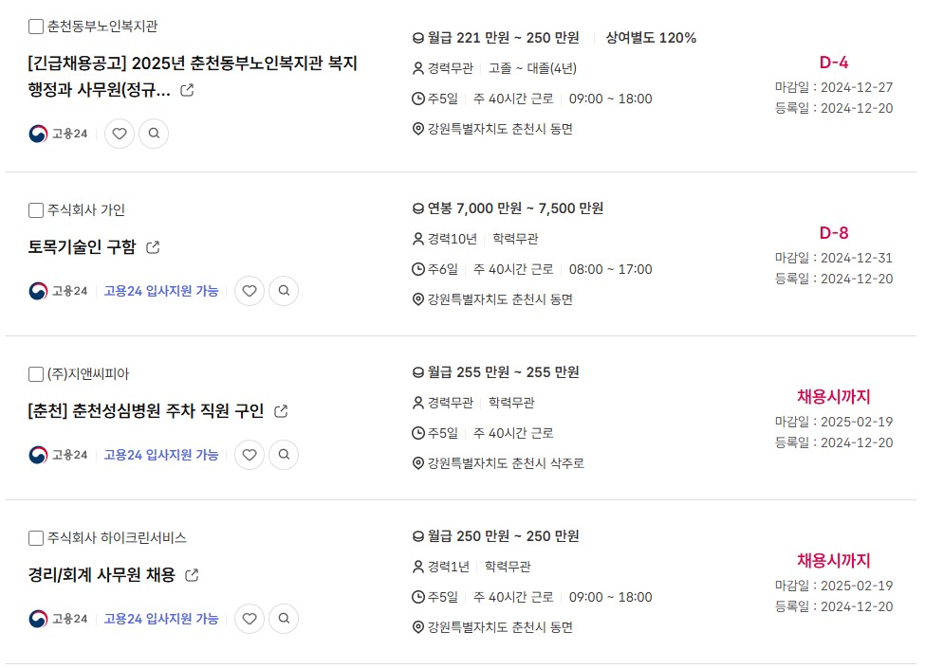Check the (주)지앤씨피아 listing checkbox
The height and width of the screenshot is (668, 925).
pos(36,374)
